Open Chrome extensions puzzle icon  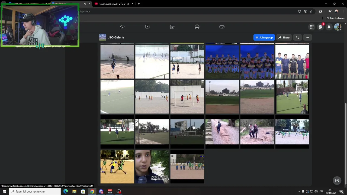(320, 11)
